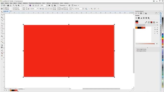This screenshot has width=164, height=92.
Task: Select the Transparency tool in the toolbox
Action: (x=2, y=48)
